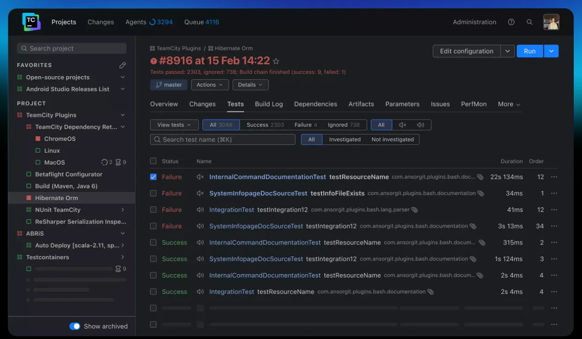Switch to the Overview tab
Image resolution: width=582 pixels, height=339 pixels.
[164, 104]
